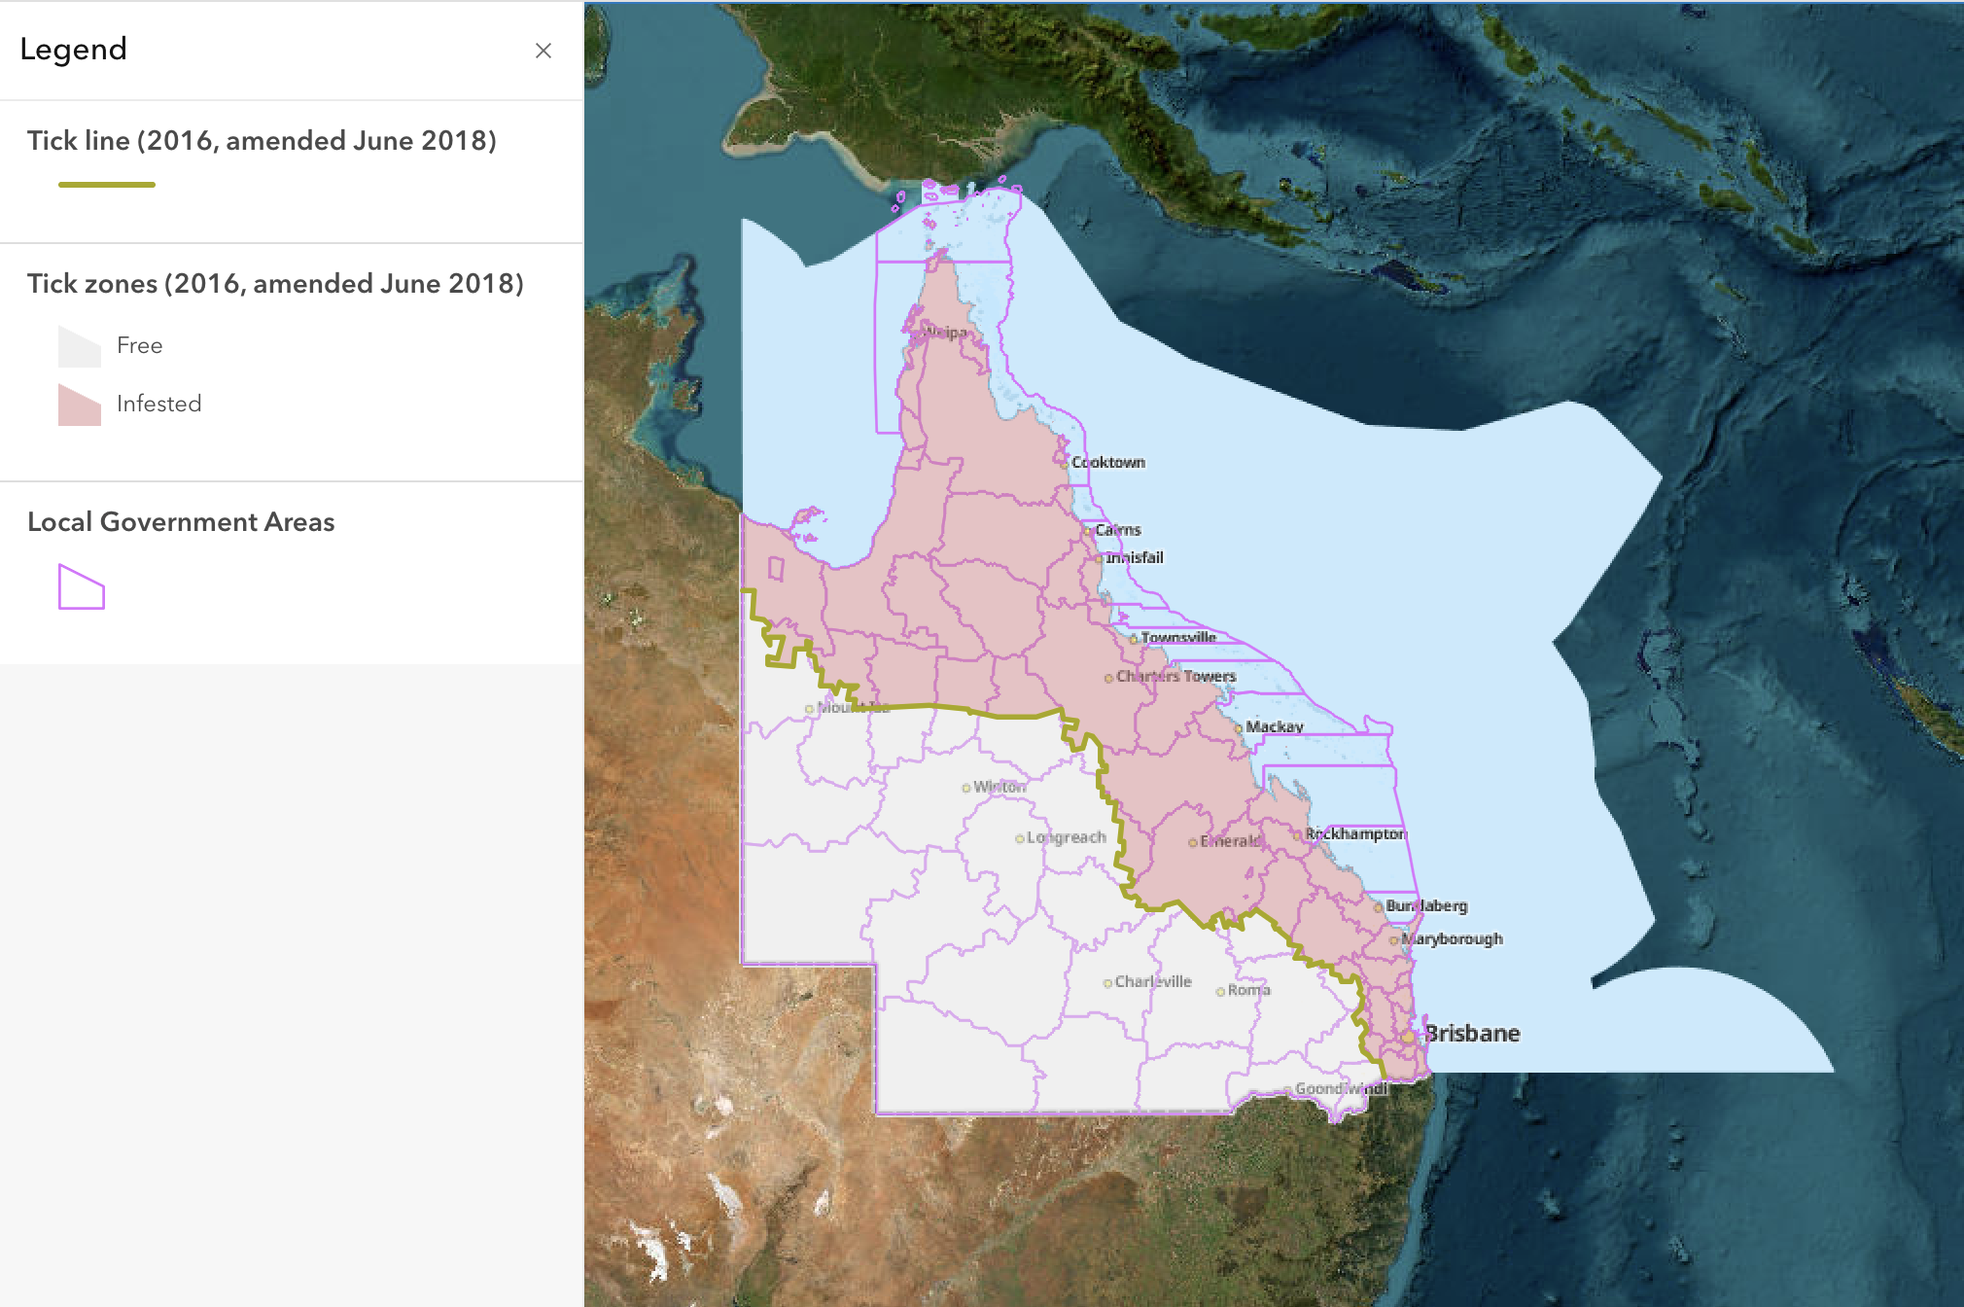The height and width of the screenshot is (1307, 1964).
Task: Click the Winton map label
Action: coord(1000,787)
